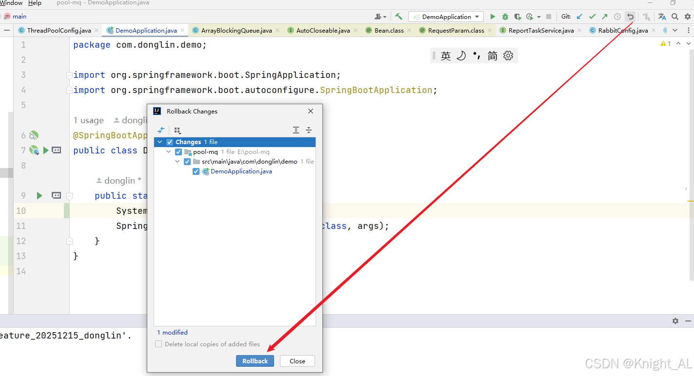Collapse the src\main\java folder chevron
This screenshot has height=376, width=694.
pos(178,162)
